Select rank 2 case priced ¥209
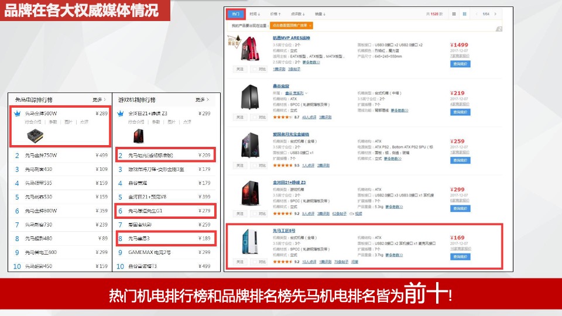The width and height of the screenshot is (562, 316). coord(166,155)
